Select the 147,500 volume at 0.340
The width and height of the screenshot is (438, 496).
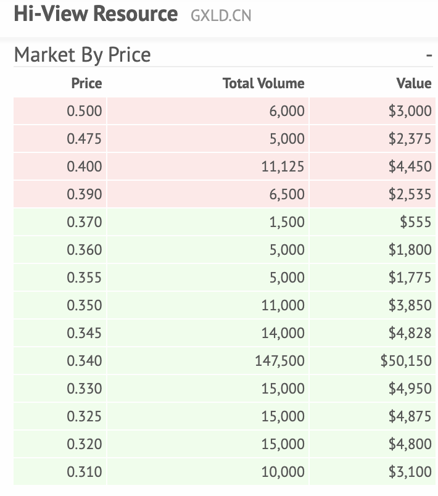[279, 361]
